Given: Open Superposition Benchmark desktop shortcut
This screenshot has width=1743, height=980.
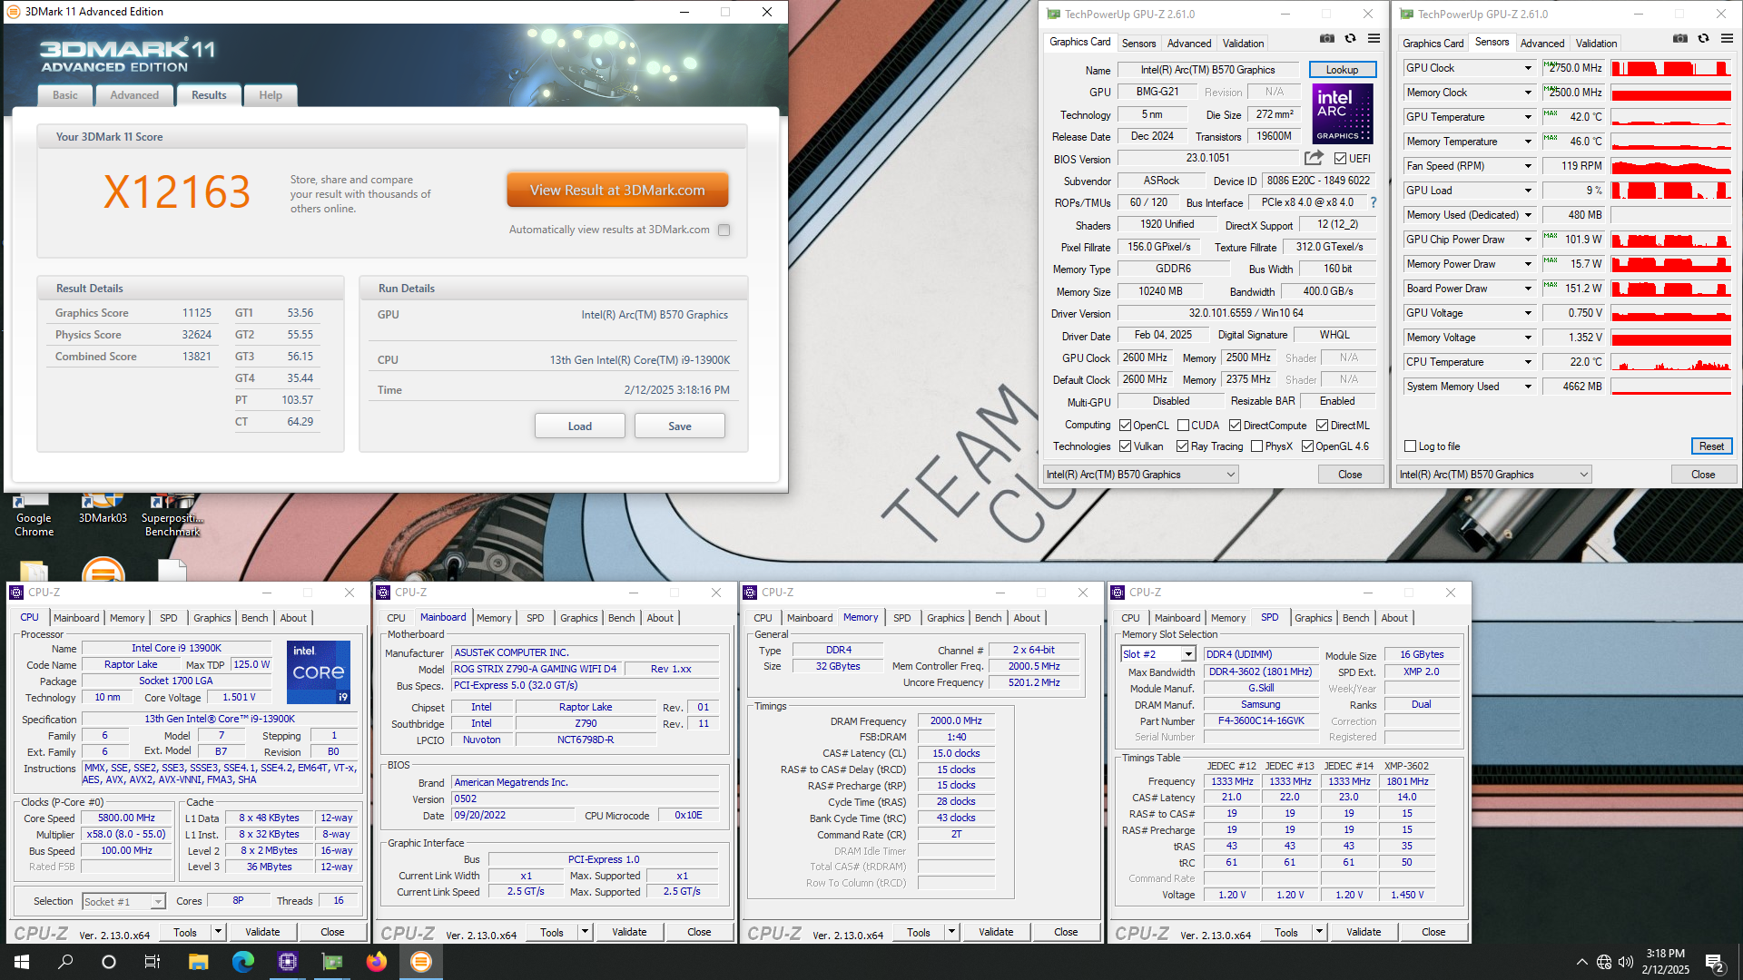Looking at the screenshot, I should pyautogui.click(x=172, y=514).
